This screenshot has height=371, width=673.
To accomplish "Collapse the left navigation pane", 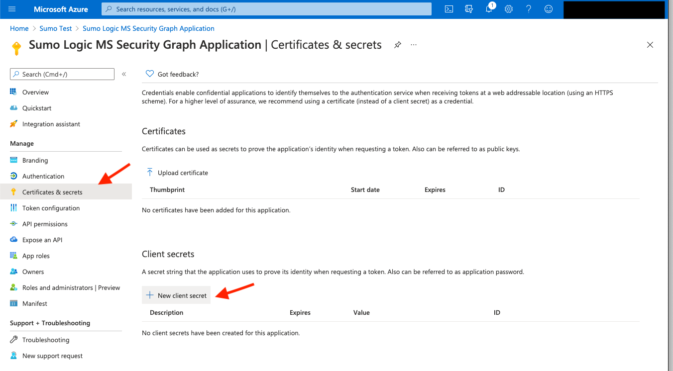I will pyautogui.click(x=124, y=74).
